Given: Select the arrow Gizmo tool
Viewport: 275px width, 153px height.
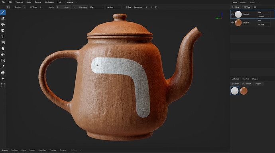Looking at the screenshot, I should pos(3,79).
